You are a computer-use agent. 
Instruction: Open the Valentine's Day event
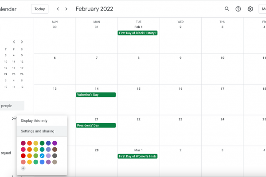(96, 95)
